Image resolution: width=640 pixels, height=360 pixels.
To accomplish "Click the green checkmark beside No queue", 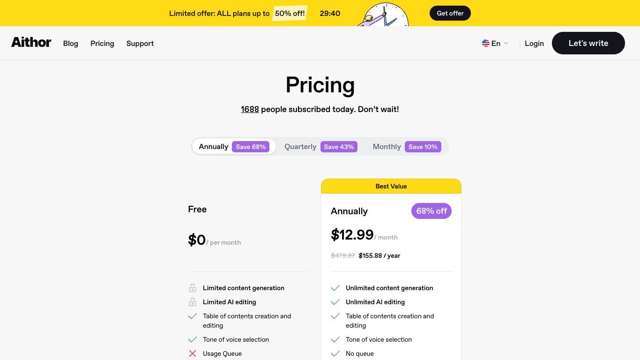I will click(335, 353).
